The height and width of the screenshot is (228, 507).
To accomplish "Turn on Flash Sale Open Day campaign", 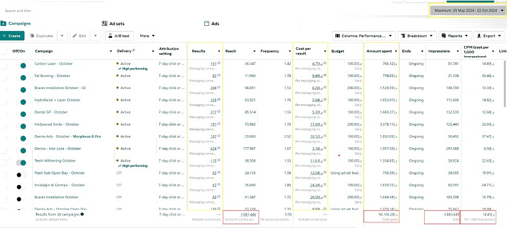I will tap(21, 175).
